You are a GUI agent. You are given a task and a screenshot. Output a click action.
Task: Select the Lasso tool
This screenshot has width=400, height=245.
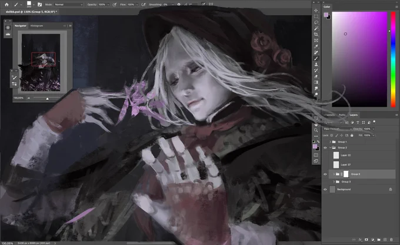316,22
